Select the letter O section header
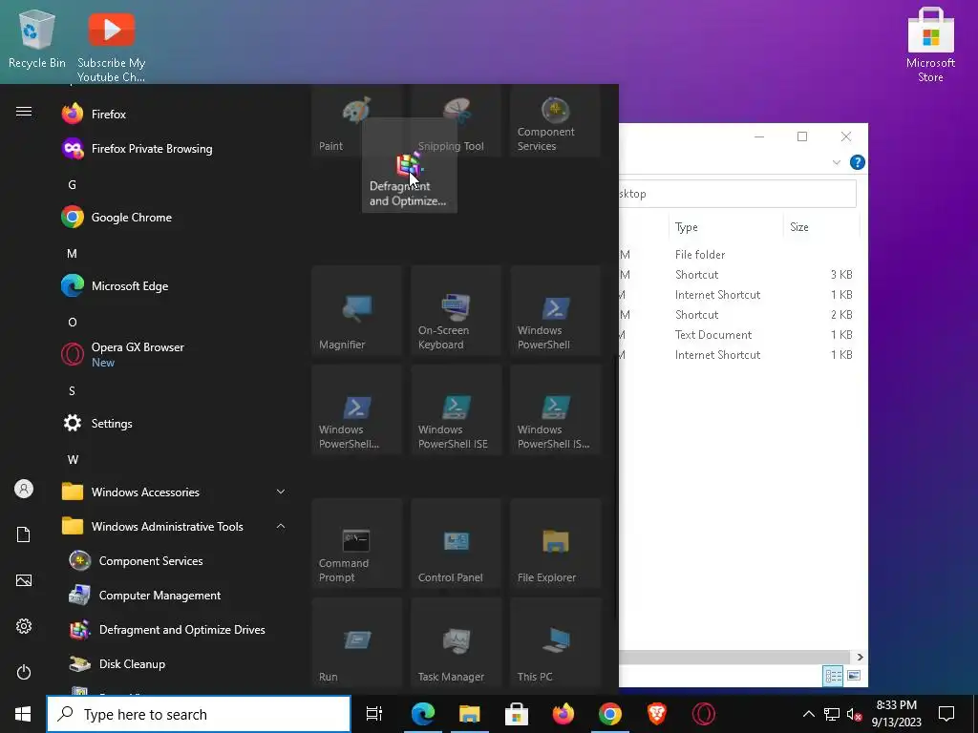This screenshot has width=978, height=733. [73, 323]
